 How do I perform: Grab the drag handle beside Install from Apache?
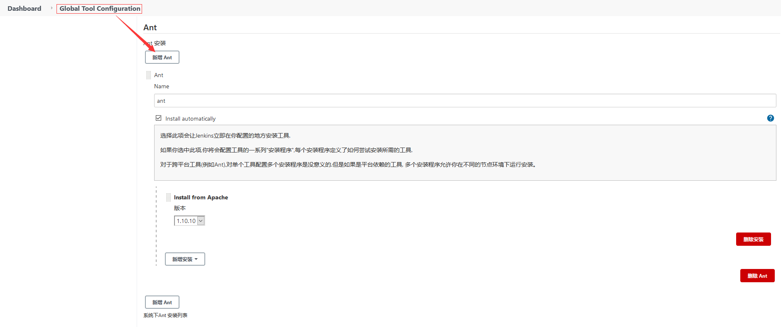168,197
